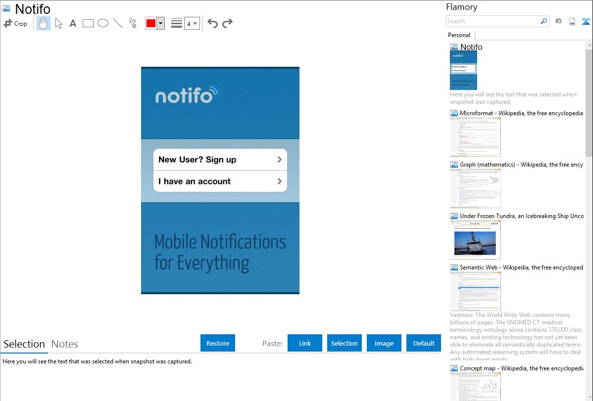Click the selected-text description under sidebar Notifo
Screen dimensions: 593x401
(x=513, y=98)
